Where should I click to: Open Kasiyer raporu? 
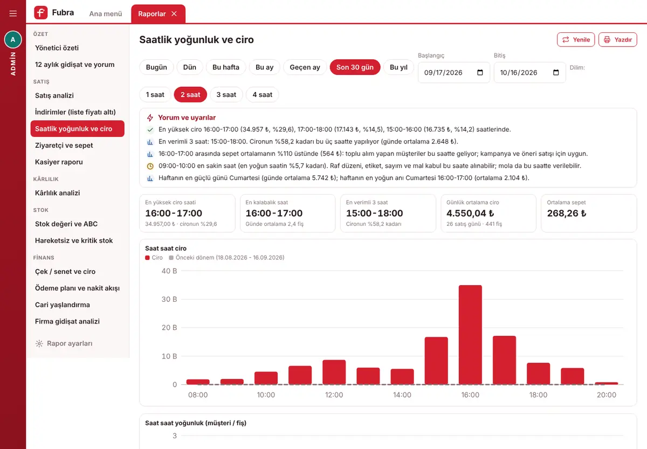point(77,162)
